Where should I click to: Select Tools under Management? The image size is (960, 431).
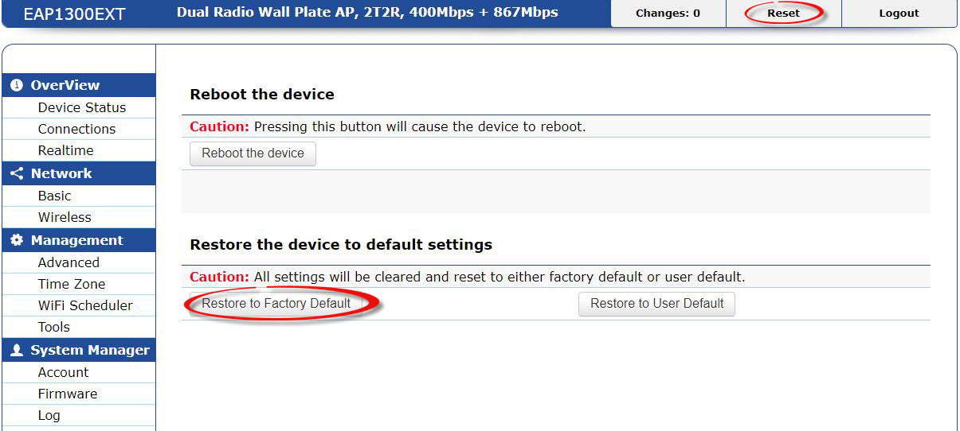(x=54, y=327)
